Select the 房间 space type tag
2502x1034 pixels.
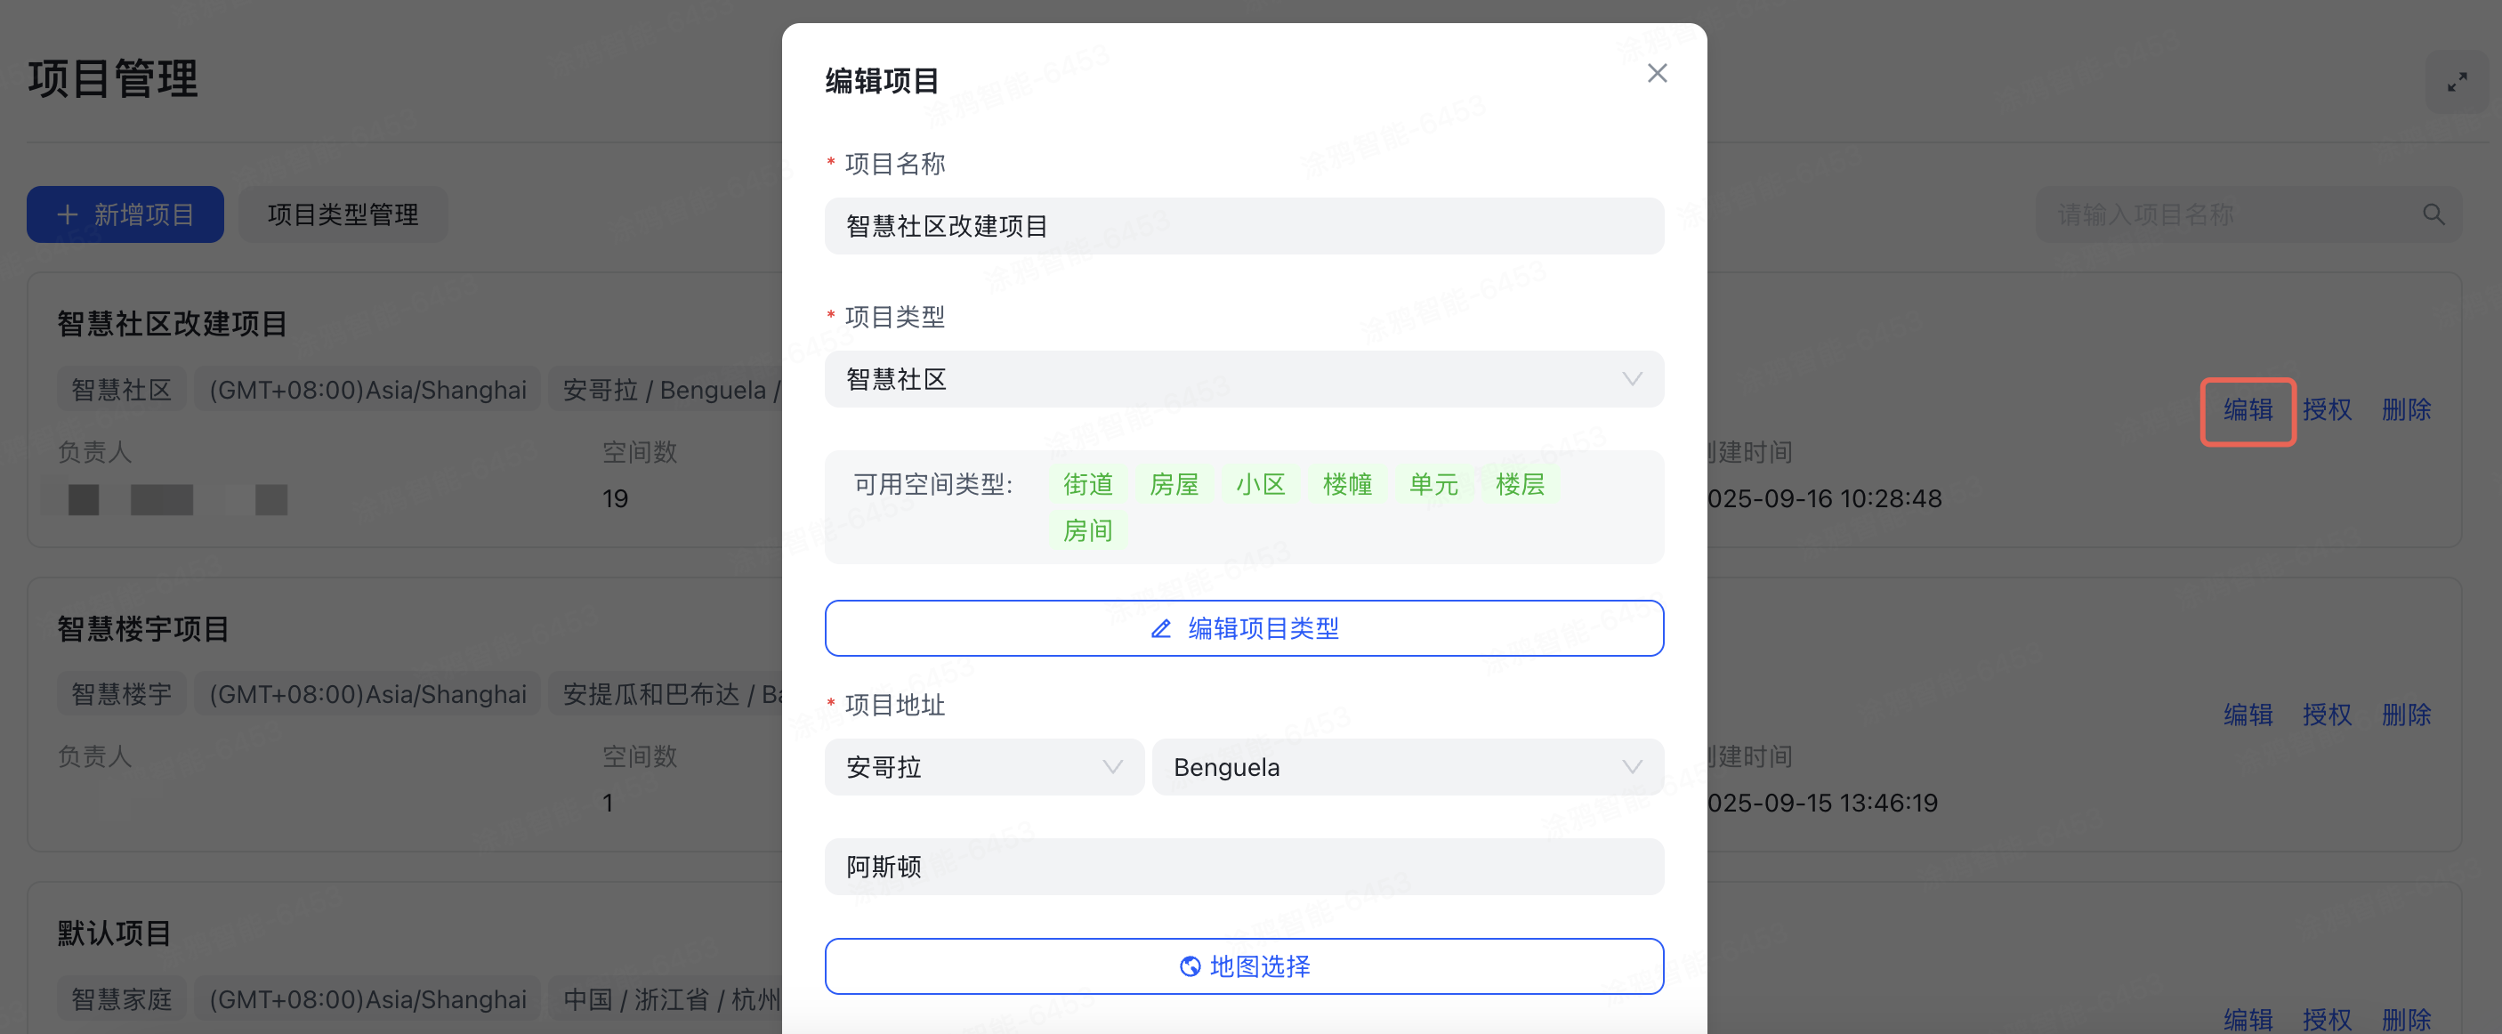pos(1087,529)
